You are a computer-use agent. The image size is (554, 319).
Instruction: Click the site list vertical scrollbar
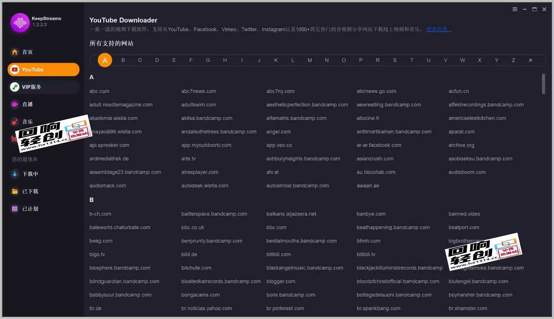coord(543,84)
